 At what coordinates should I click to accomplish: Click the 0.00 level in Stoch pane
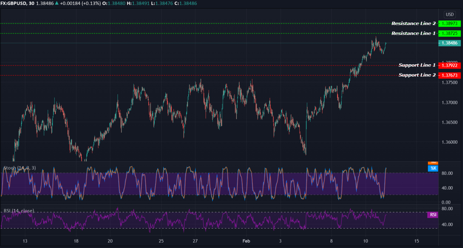click(446, 202)
